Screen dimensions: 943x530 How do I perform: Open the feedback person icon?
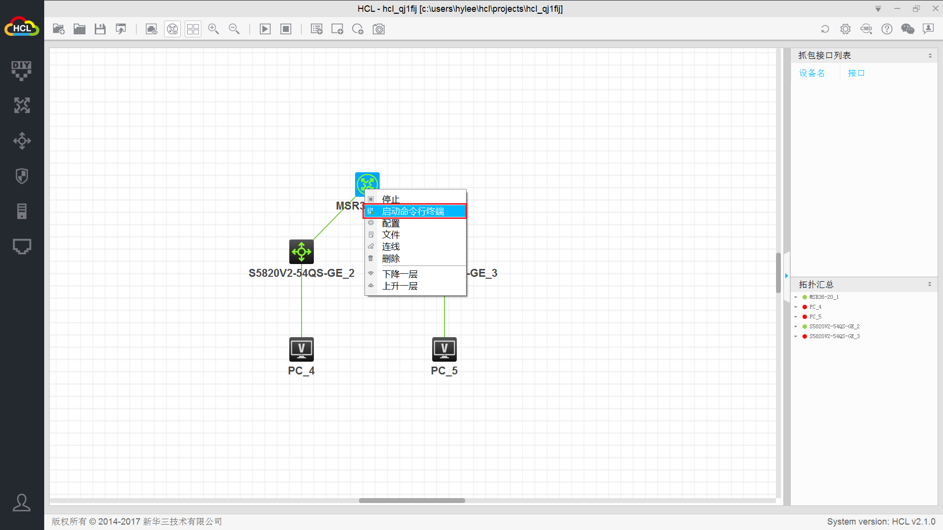pyautogui.click(x=928, y=29)
